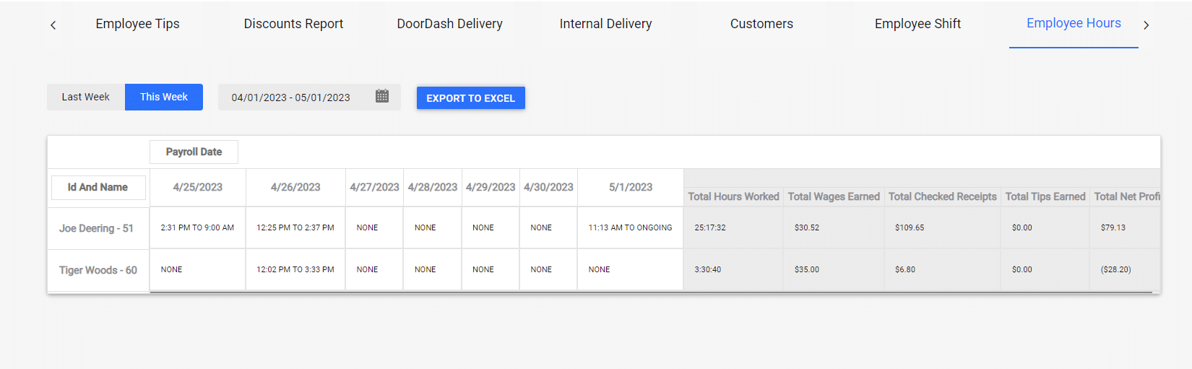Select the Tiger Woods - 60 row
Viewport: 1192px width, 369px height.
pyautogui.click(x=603, y=269)
